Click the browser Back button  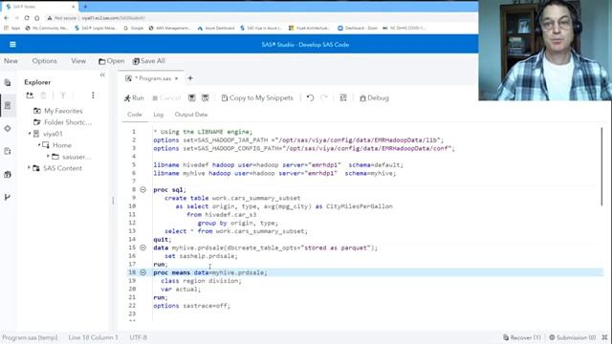click(7, 18)
